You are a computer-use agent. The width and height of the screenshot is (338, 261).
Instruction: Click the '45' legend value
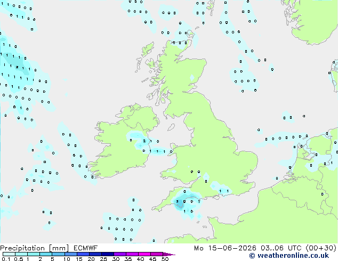[x=152, y=259]
